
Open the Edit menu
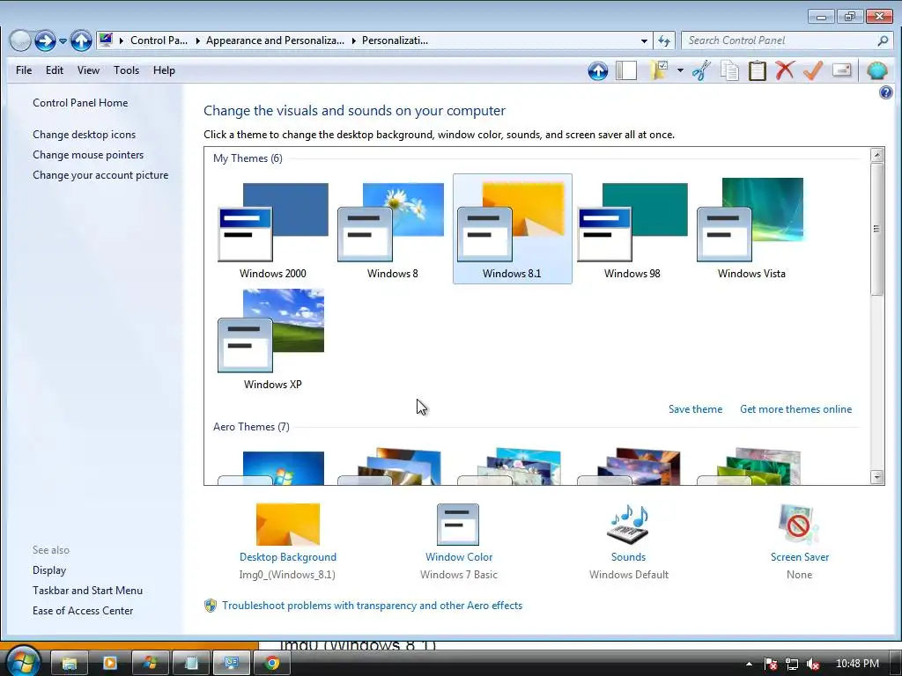pos(54,70)
